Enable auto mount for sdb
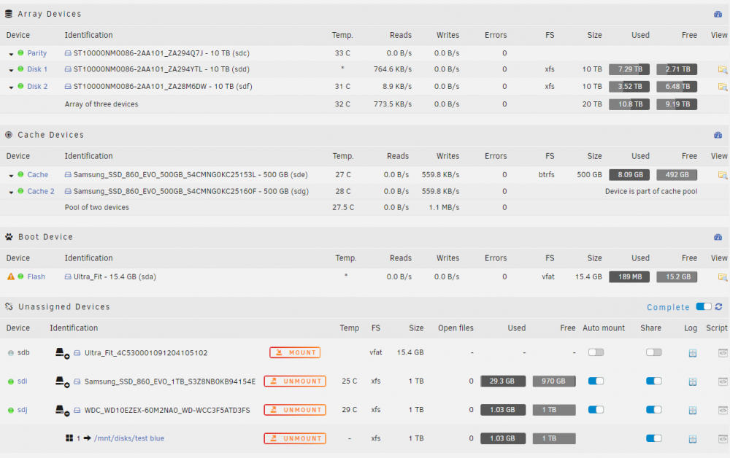Image resolution: width=730 pixels, height=458 pixels. click(596, 352)
